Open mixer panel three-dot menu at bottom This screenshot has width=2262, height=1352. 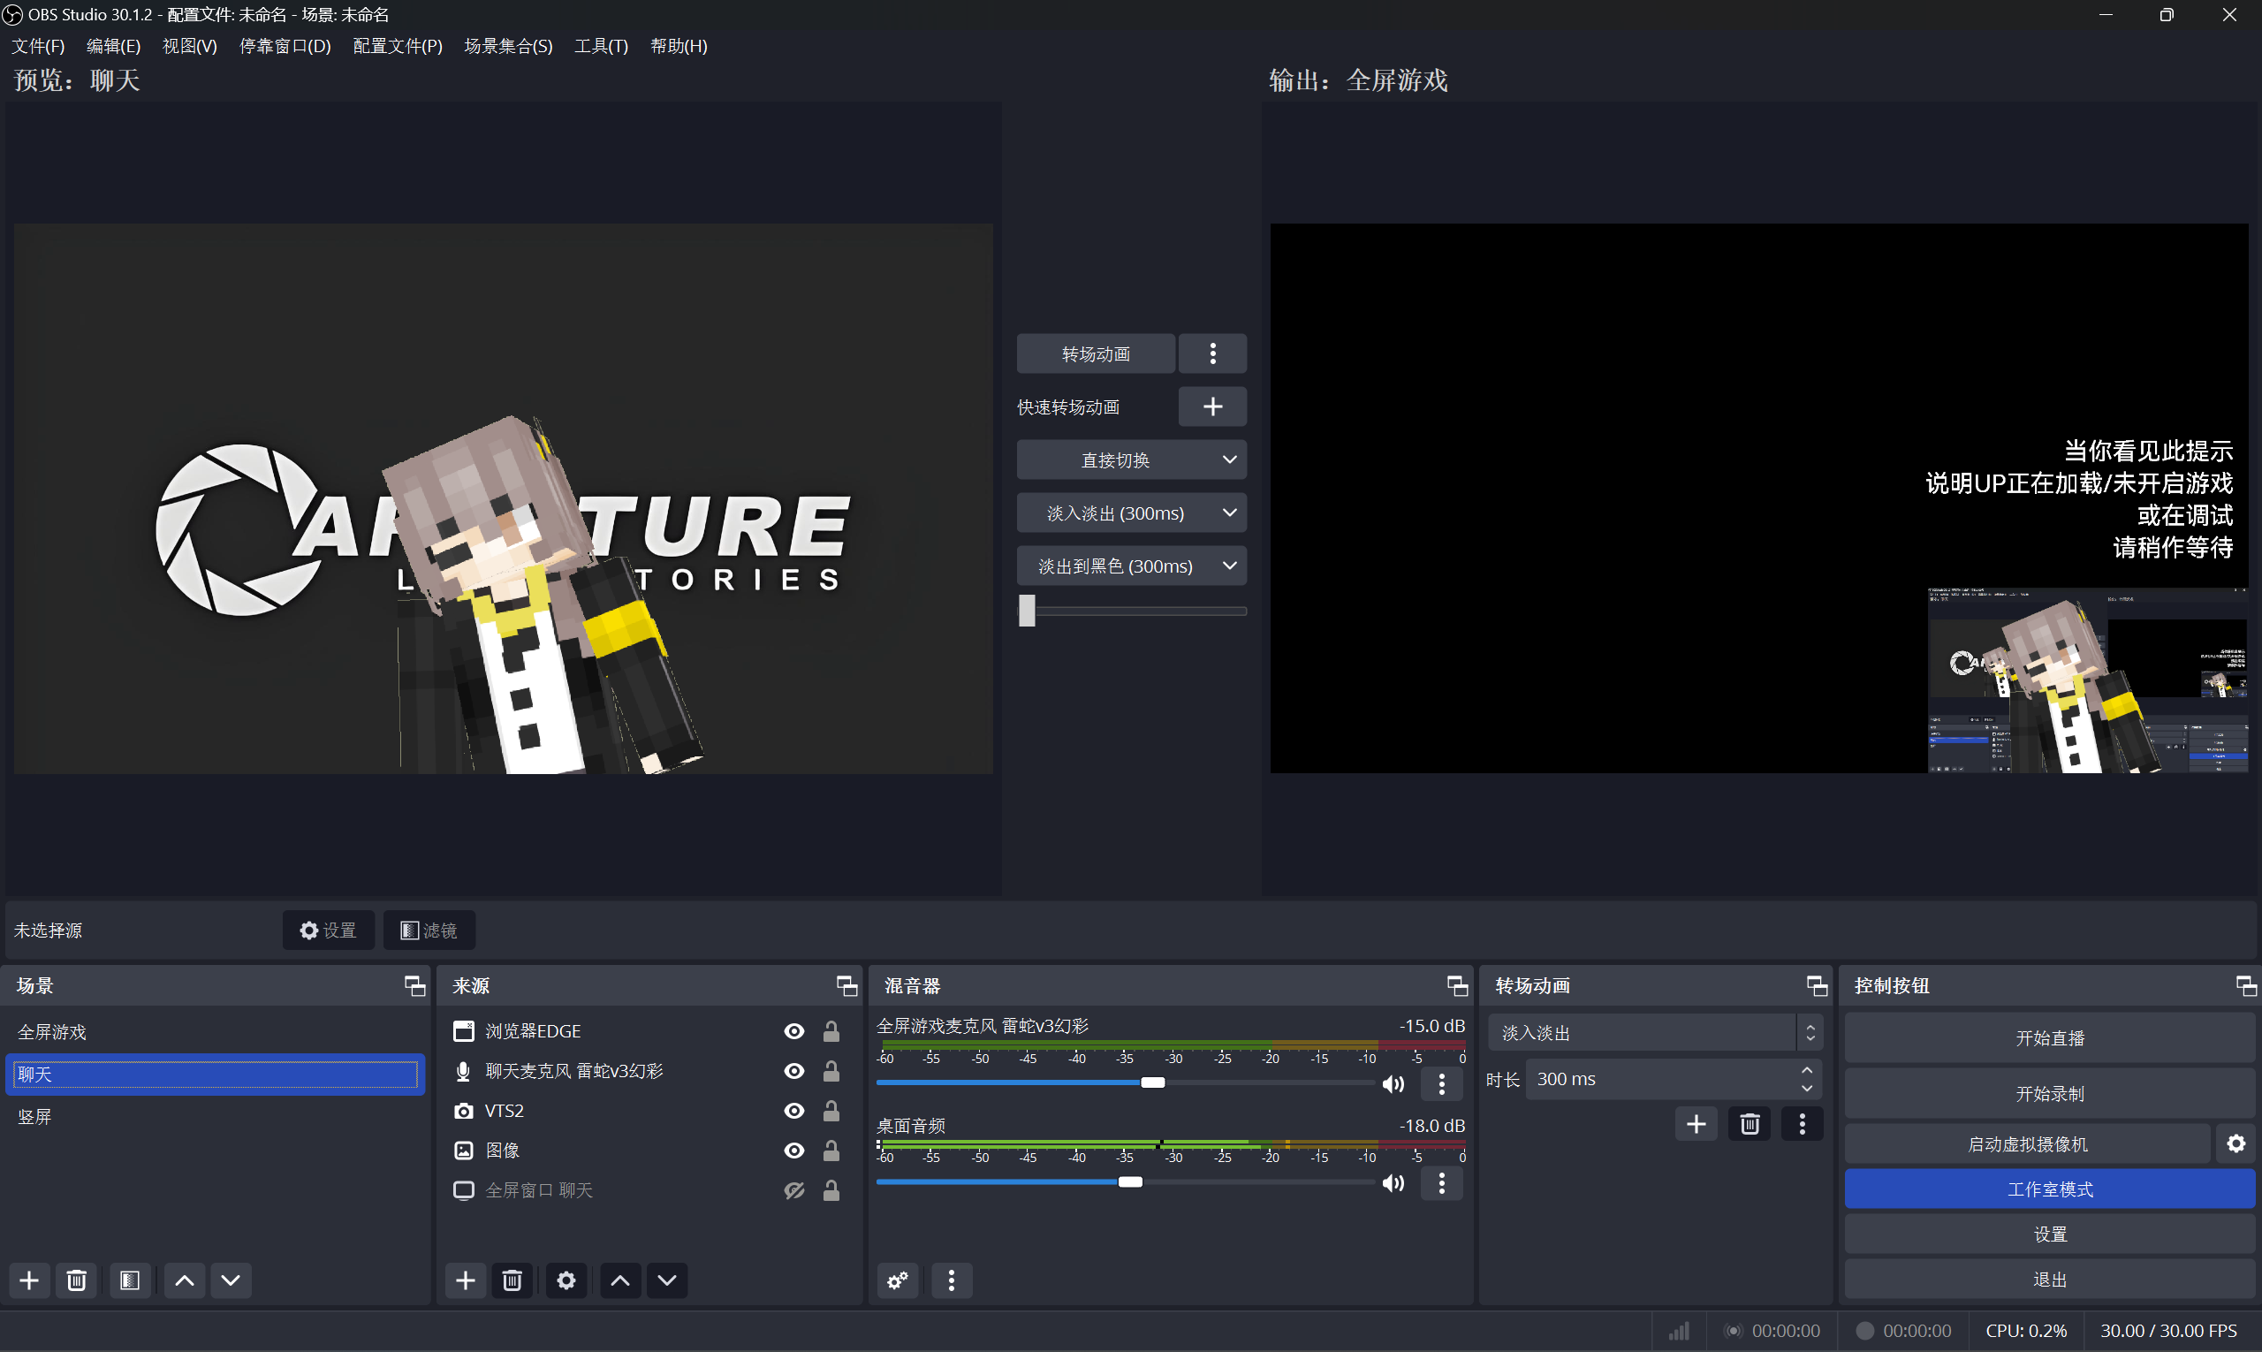(951, 1280)
